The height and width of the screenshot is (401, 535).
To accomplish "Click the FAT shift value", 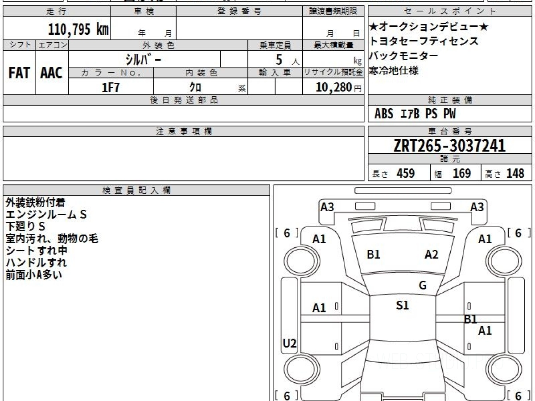I will [x=19, y=73].
